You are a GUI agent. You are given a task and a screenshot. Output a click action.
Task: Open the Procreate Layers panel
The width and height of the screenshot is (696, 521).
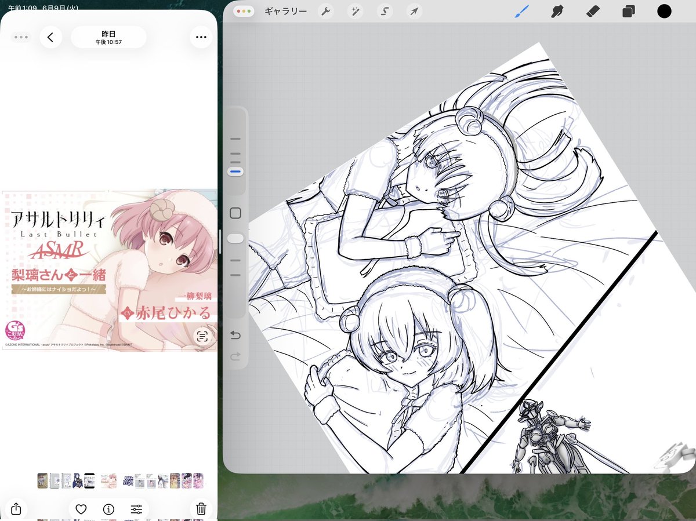(x=628, y=12)
